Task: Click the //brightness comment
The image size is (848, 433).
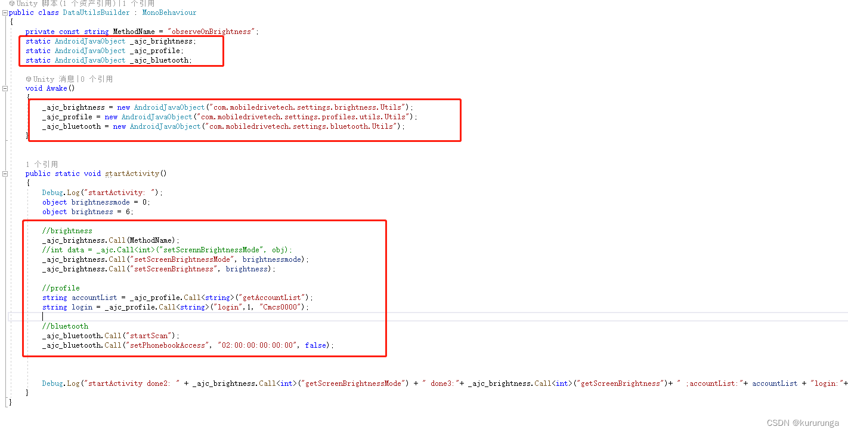Action: 67,231
